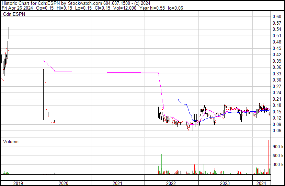Click the 0.42 price axis label
Image resolution: width=285 pixels, height=186 pixels.
coord(277,54)
